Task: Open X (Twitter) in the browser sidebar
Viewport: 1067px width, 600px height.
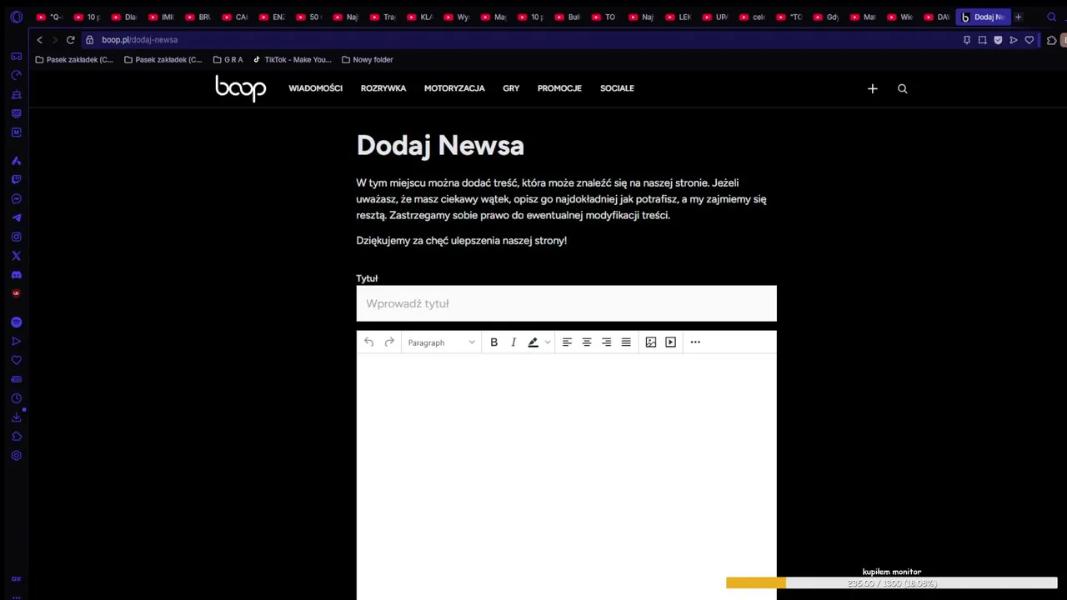Action: point(16,256)
